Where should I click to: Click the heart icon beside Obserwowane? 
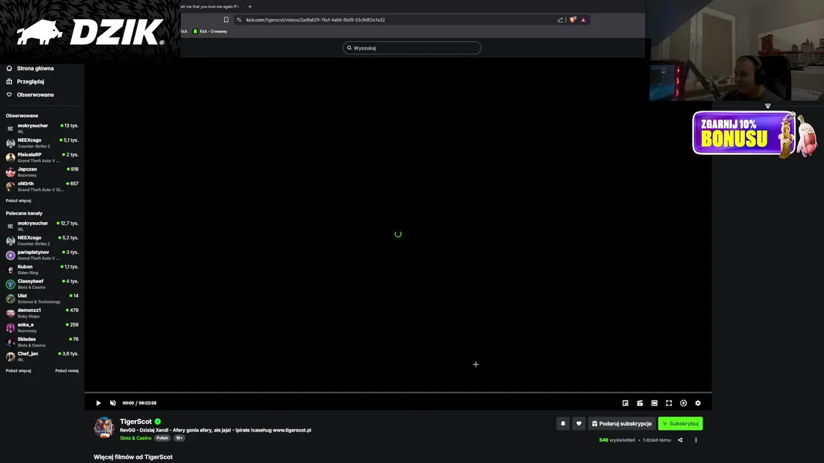click(9, 95)
